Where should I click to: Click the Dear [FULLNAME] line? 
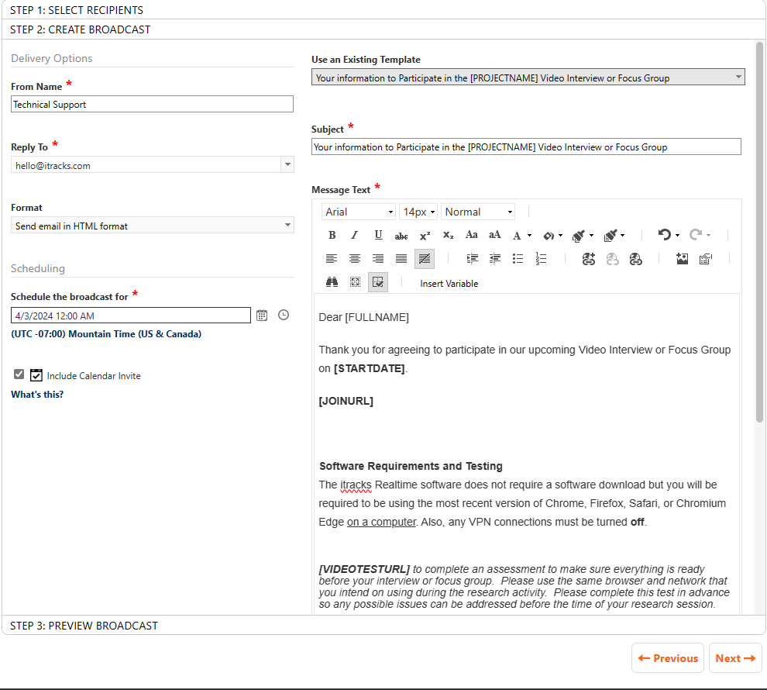(364, 317)
